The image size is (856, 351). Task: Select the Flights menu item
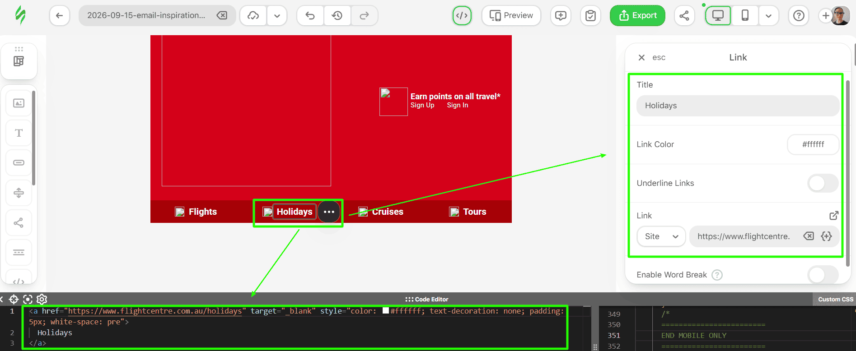tap(203, 212)
